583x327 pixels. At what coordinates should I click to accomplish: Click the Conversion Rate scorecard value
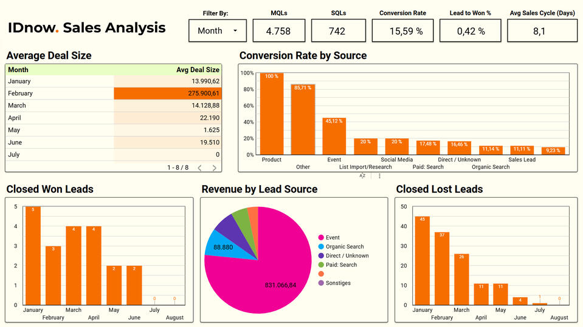(402, 31)
